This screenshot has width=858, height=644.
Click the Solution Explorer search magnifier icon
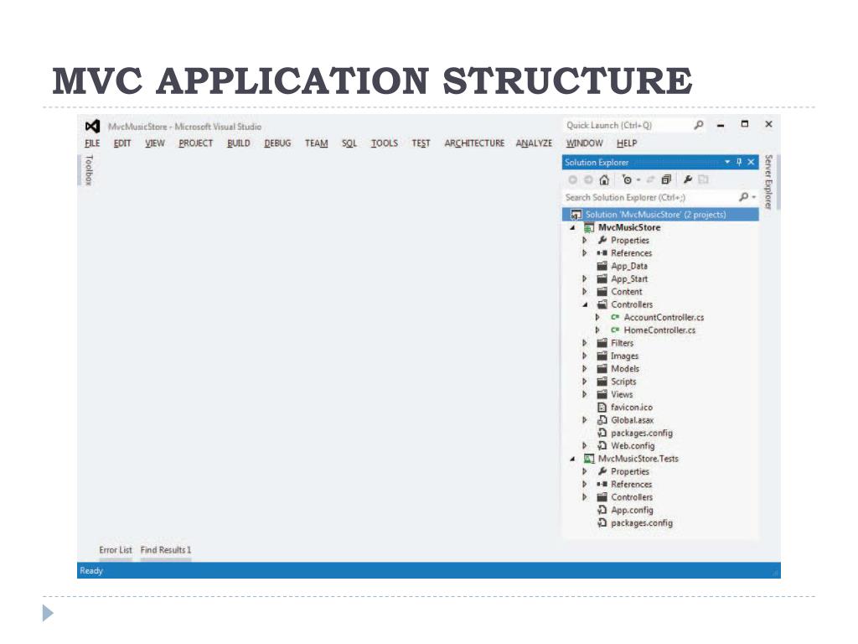(743, 197)
